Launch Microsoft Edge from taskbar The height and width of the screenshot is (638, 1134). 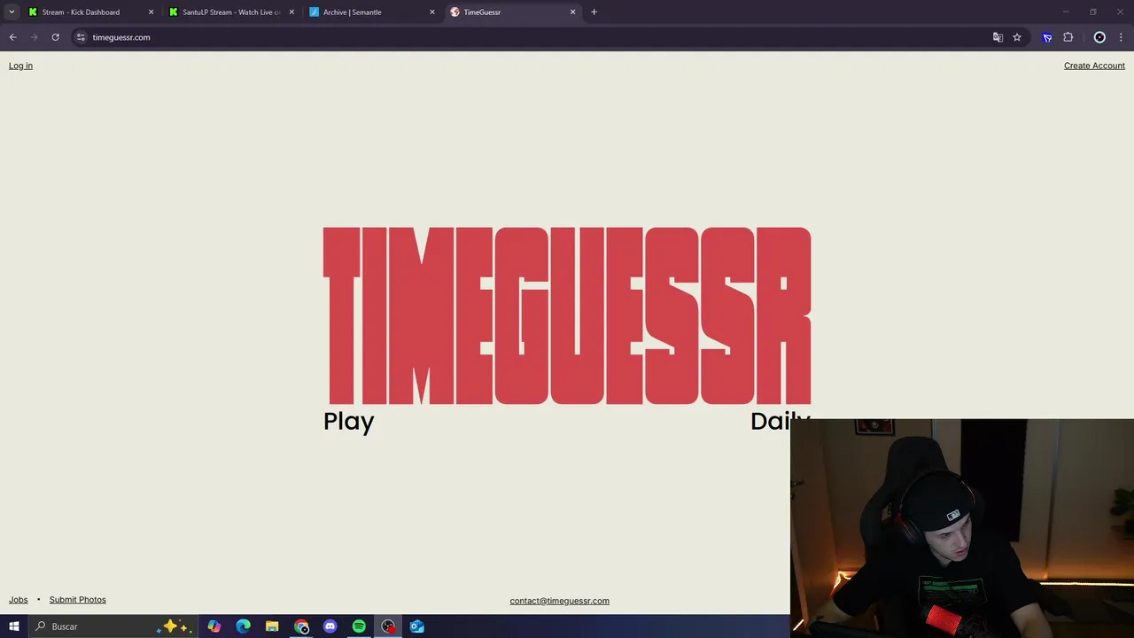click(244, 626)
